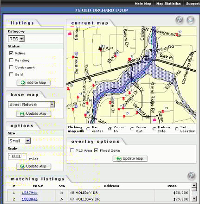Click the 76 OLD ORCHARD LOOP title
Screen dimensions: 200x204
pyautogui.click(x=102, y=10)
